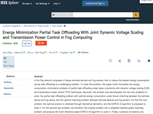Download the article PDF
153x114 pixels.
(41, 43)
